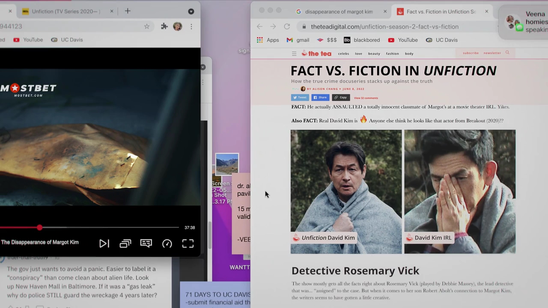Open UC Davis bookmark in right browser
This screenshot has width=548, height=308.
[442, 40]
